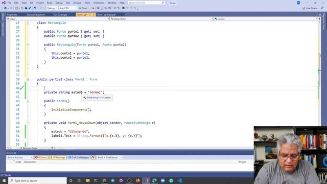Click the Project column header

243,162
